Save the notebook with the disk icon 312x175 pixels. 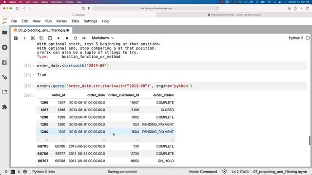click(16, 38)
